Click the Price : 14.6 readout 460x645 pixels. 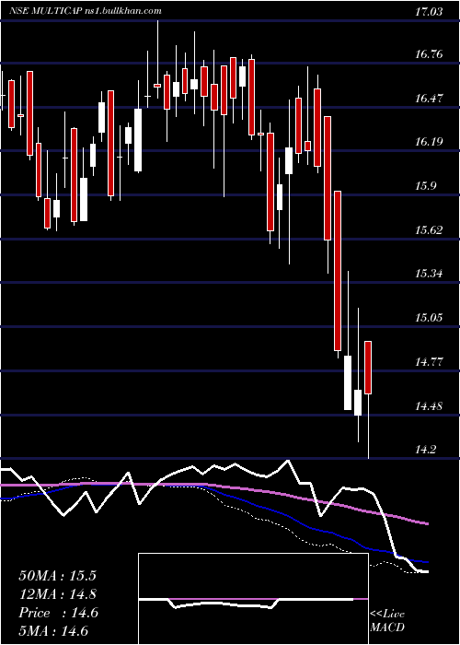[x=58, y=613]
